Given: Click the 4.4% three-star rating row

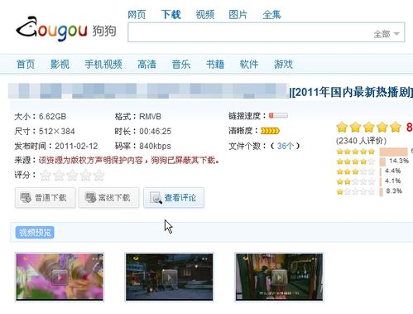Looking at the screenshot, I should 368,171.
